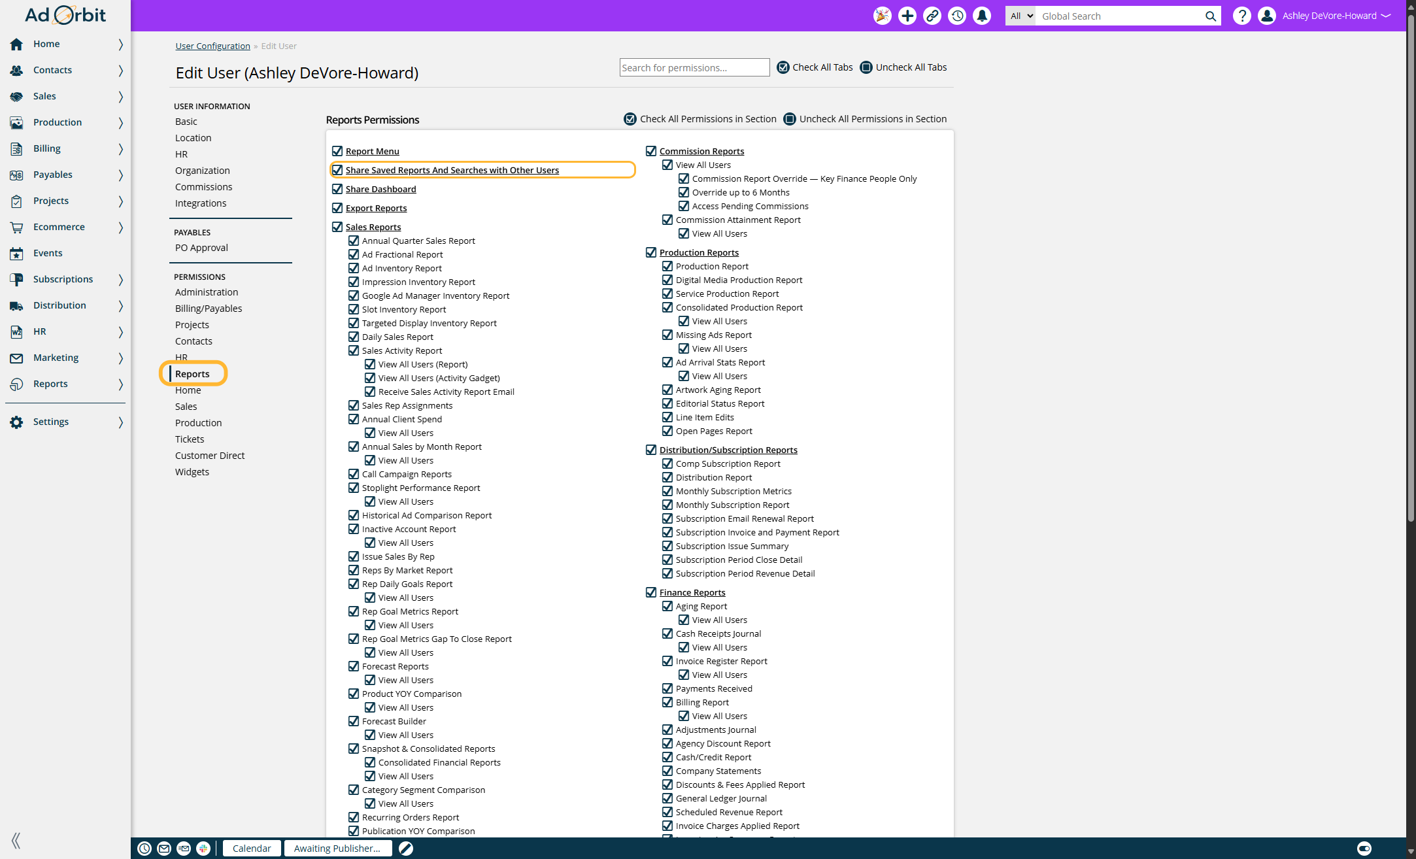The height and width of the screenshot is (859, 1416).
Task: Open the Basic user information tab
Action: [x=186, y=122]
